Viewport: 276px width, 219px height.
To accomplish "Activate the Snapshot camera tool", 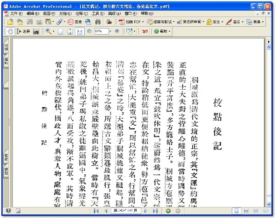I will [36, 31].
